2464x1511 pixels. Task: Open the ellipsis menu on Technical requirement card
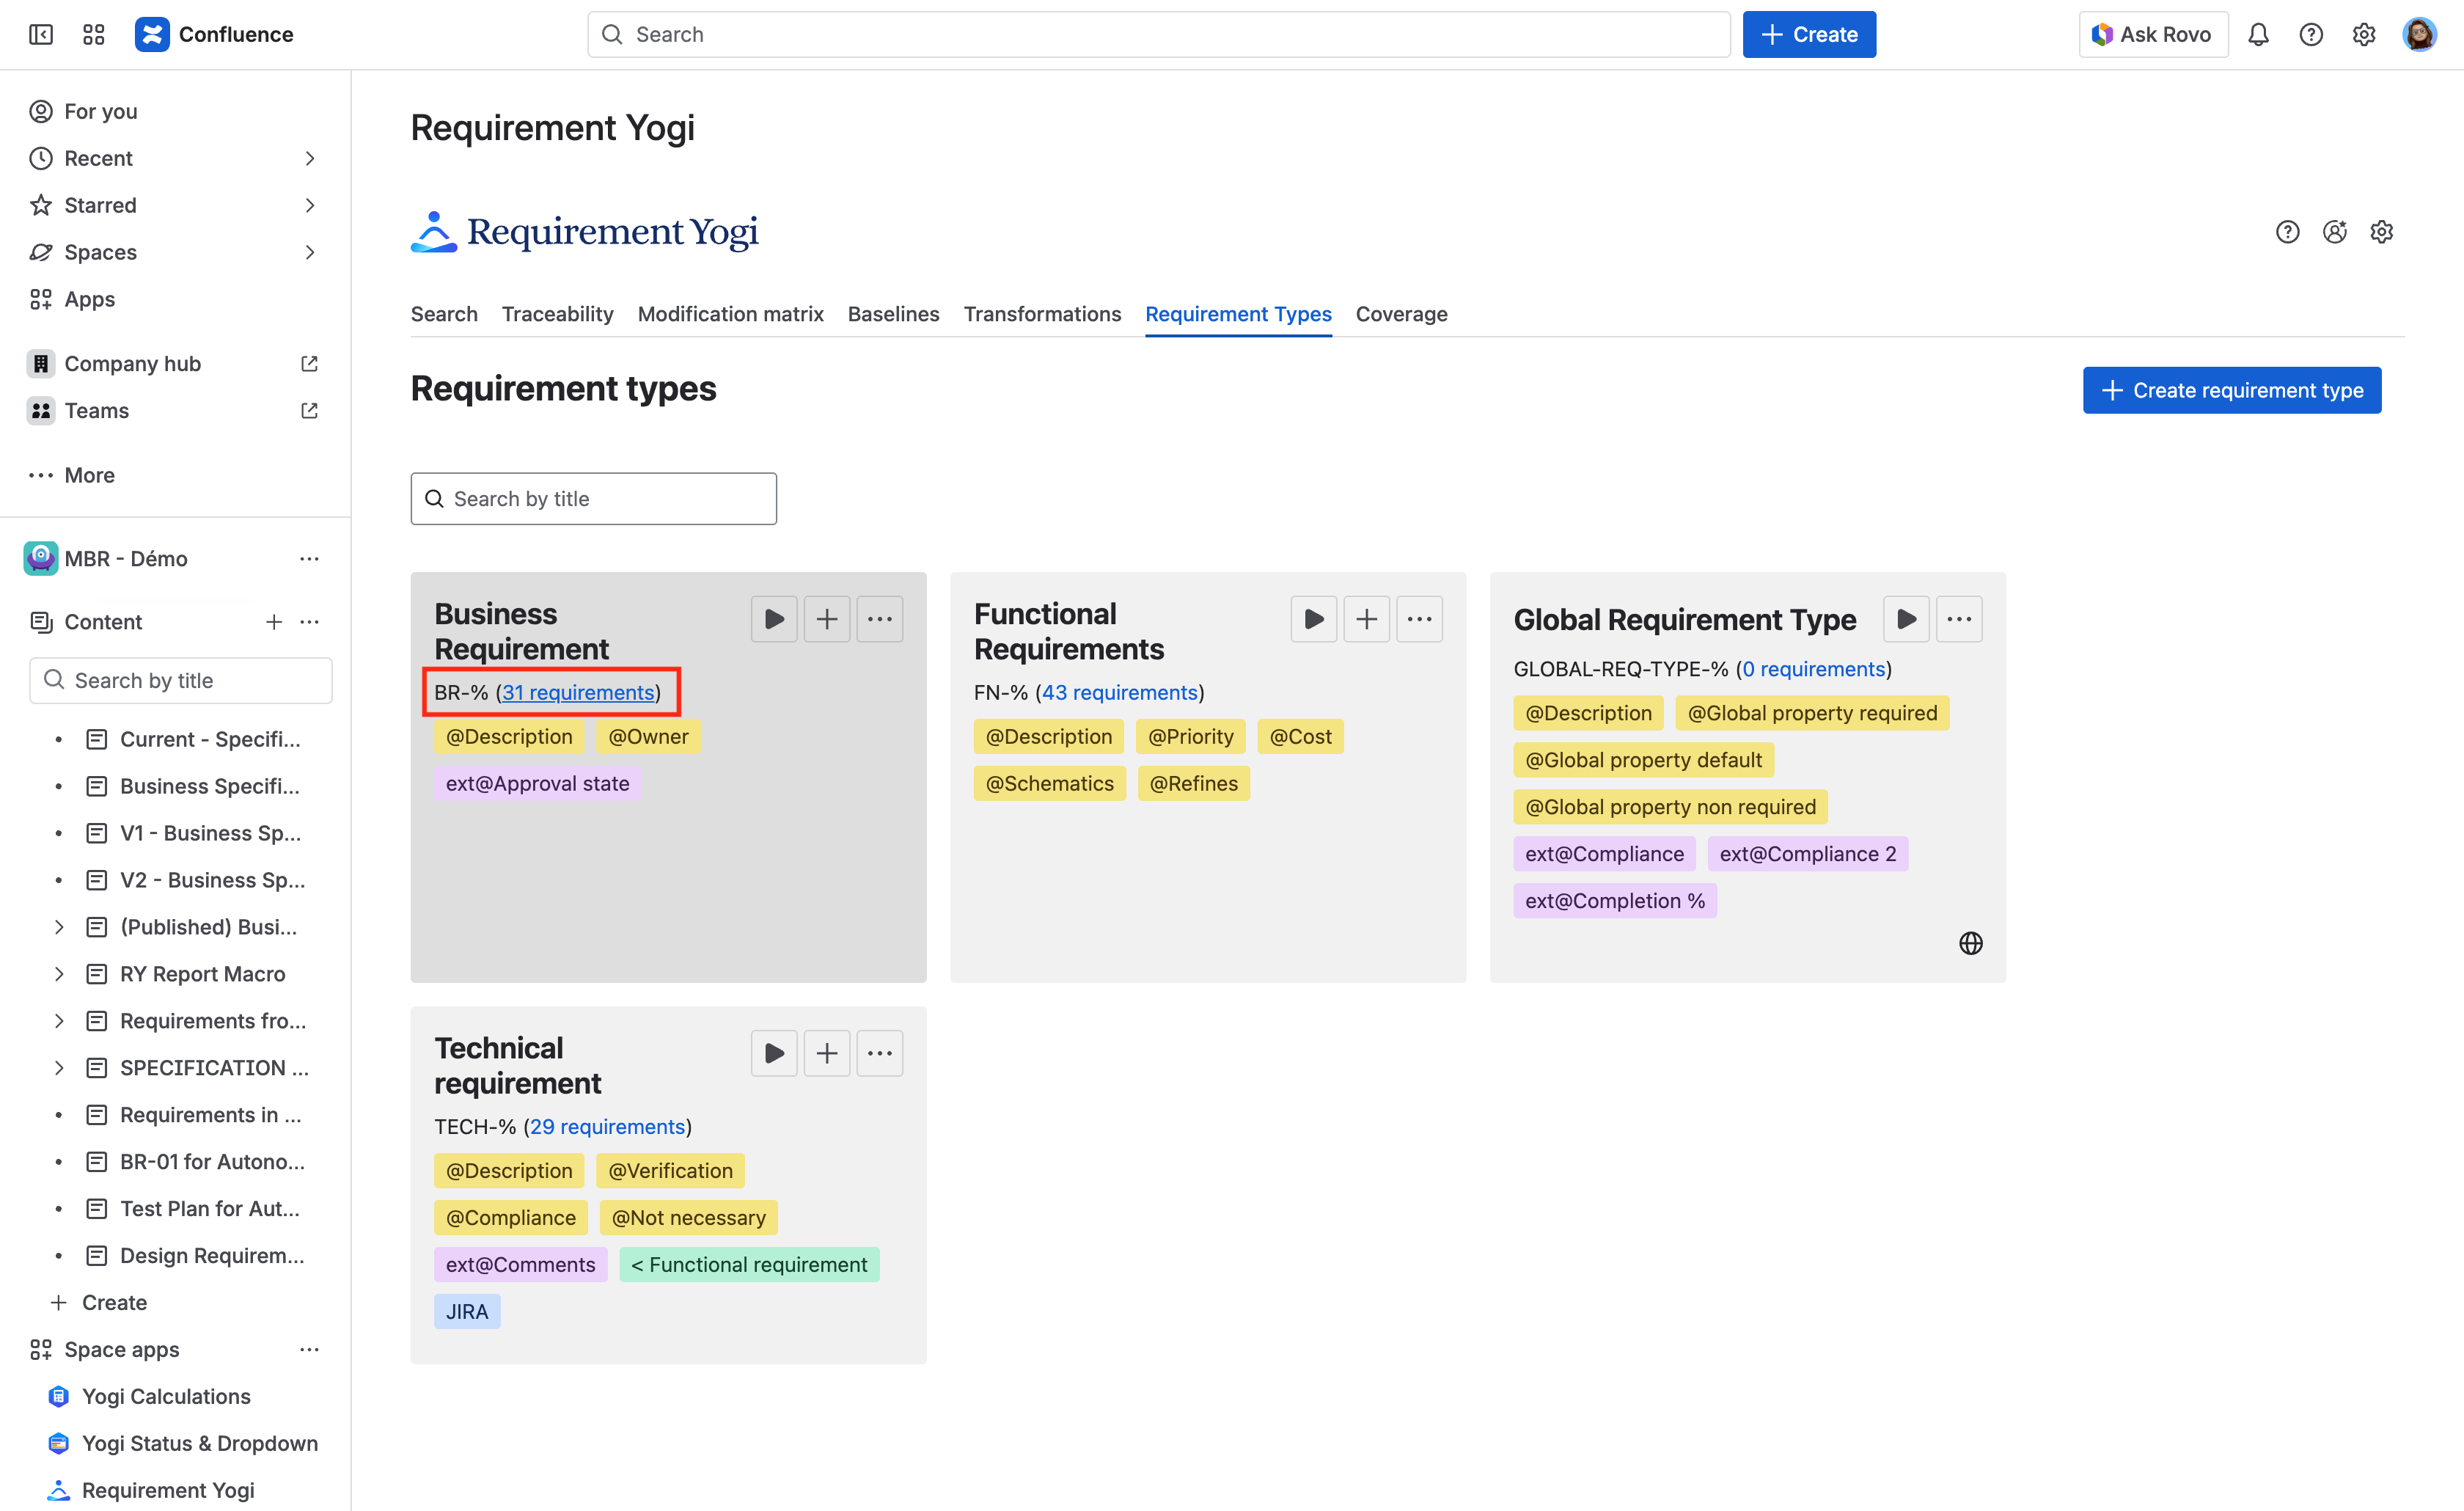pos(879,1052)
